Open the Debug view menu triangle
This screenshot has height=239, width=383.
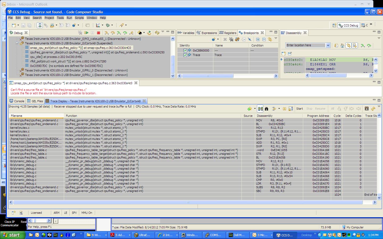pos(163,32)
